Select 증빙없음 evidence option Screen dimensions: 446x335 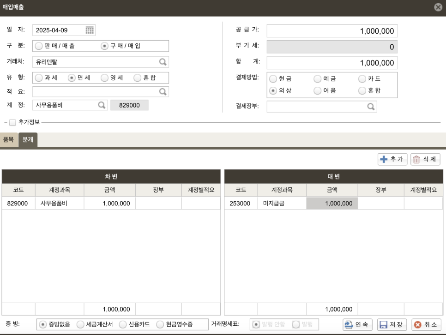tap(42, 324)
